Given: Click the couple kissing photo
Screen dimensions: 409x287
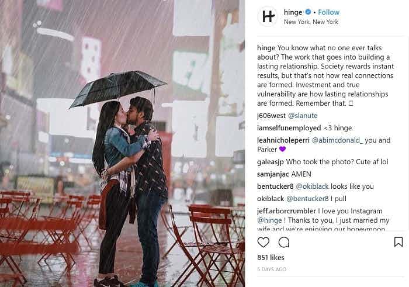Looking at the screenshot, I should (122, 144).
